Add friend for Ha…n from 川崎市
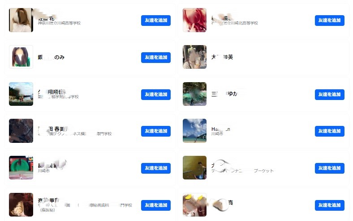 (330, 131)
